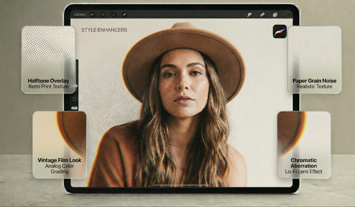The image size is (355, 207).
Task: Return to the Gallery
Action: 79,14
